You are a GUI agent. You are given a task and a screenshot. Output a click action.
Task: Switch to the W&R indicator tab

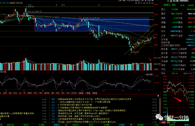5,93
